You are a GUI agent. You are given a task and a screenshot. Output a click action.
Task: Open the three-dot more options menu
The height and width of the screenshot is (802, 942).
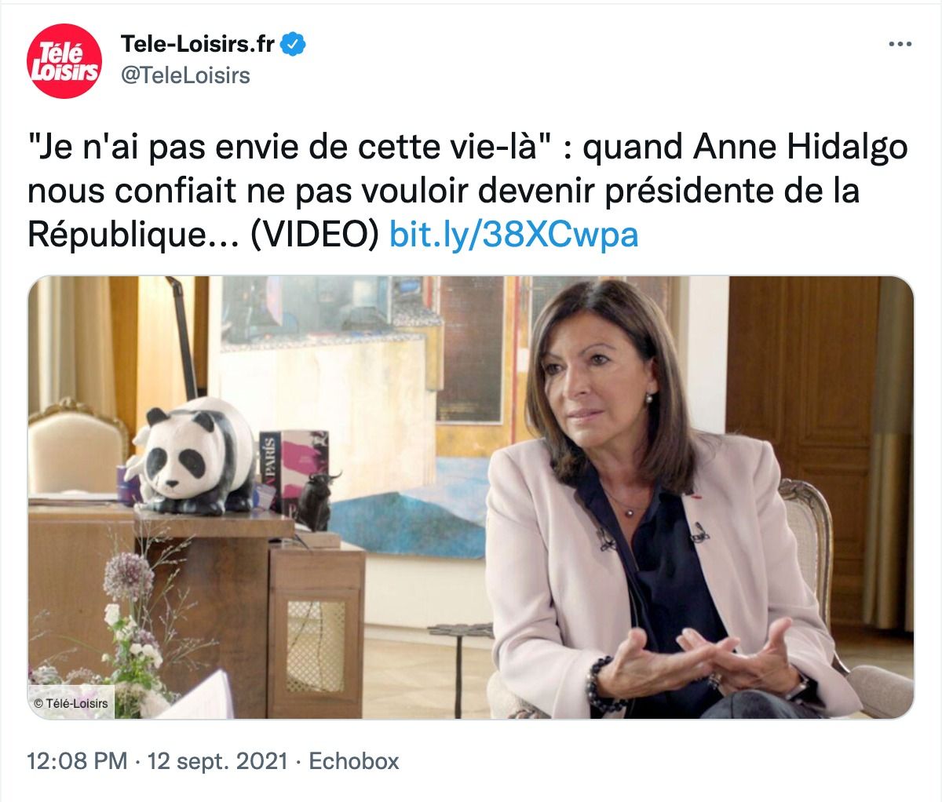900,44
